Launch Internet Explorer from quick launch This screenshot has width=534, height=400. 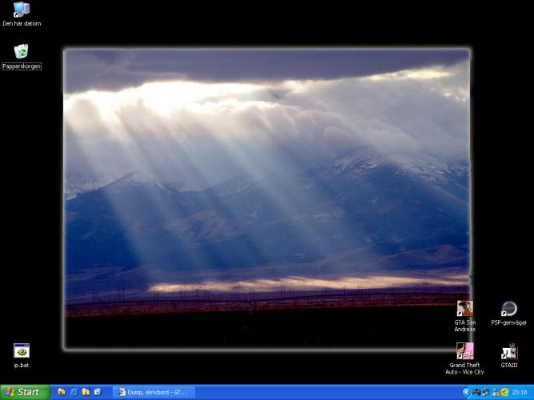(x=74, y=392)
